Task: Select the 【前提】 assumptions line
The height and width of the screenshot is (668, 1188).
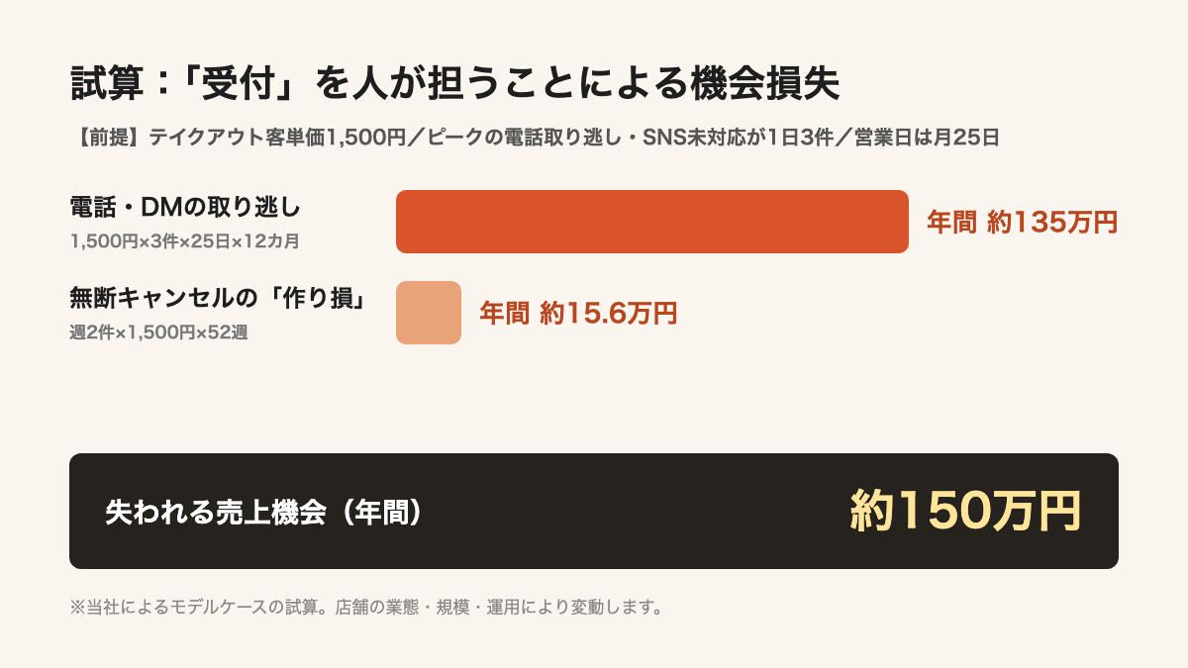Action: point(535,138)
